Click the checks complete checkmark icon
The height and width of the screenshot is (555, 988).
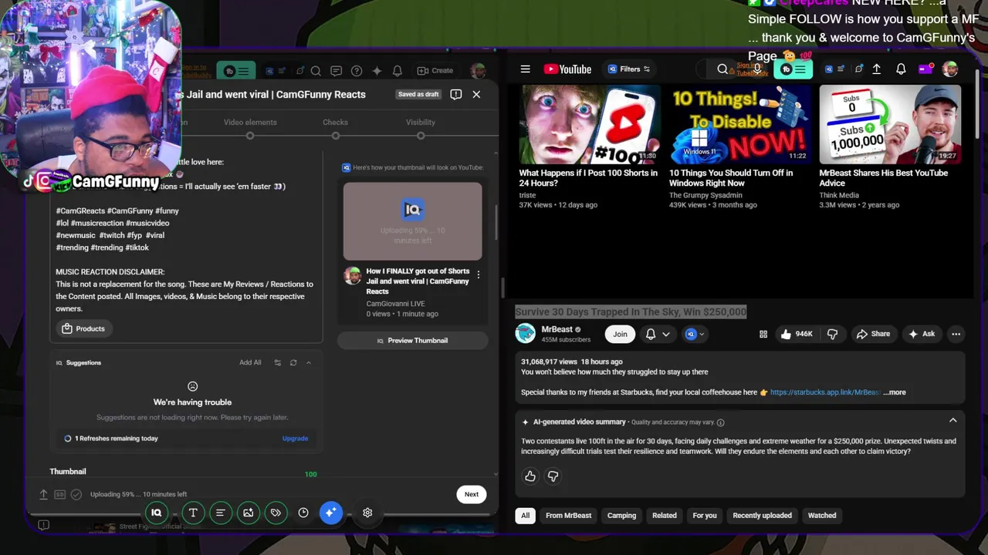76,494
